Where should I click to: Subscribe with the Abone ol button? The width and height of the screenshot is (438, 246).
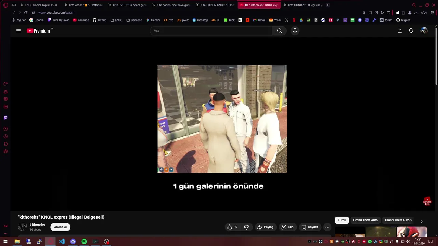[x=61, y=227]
